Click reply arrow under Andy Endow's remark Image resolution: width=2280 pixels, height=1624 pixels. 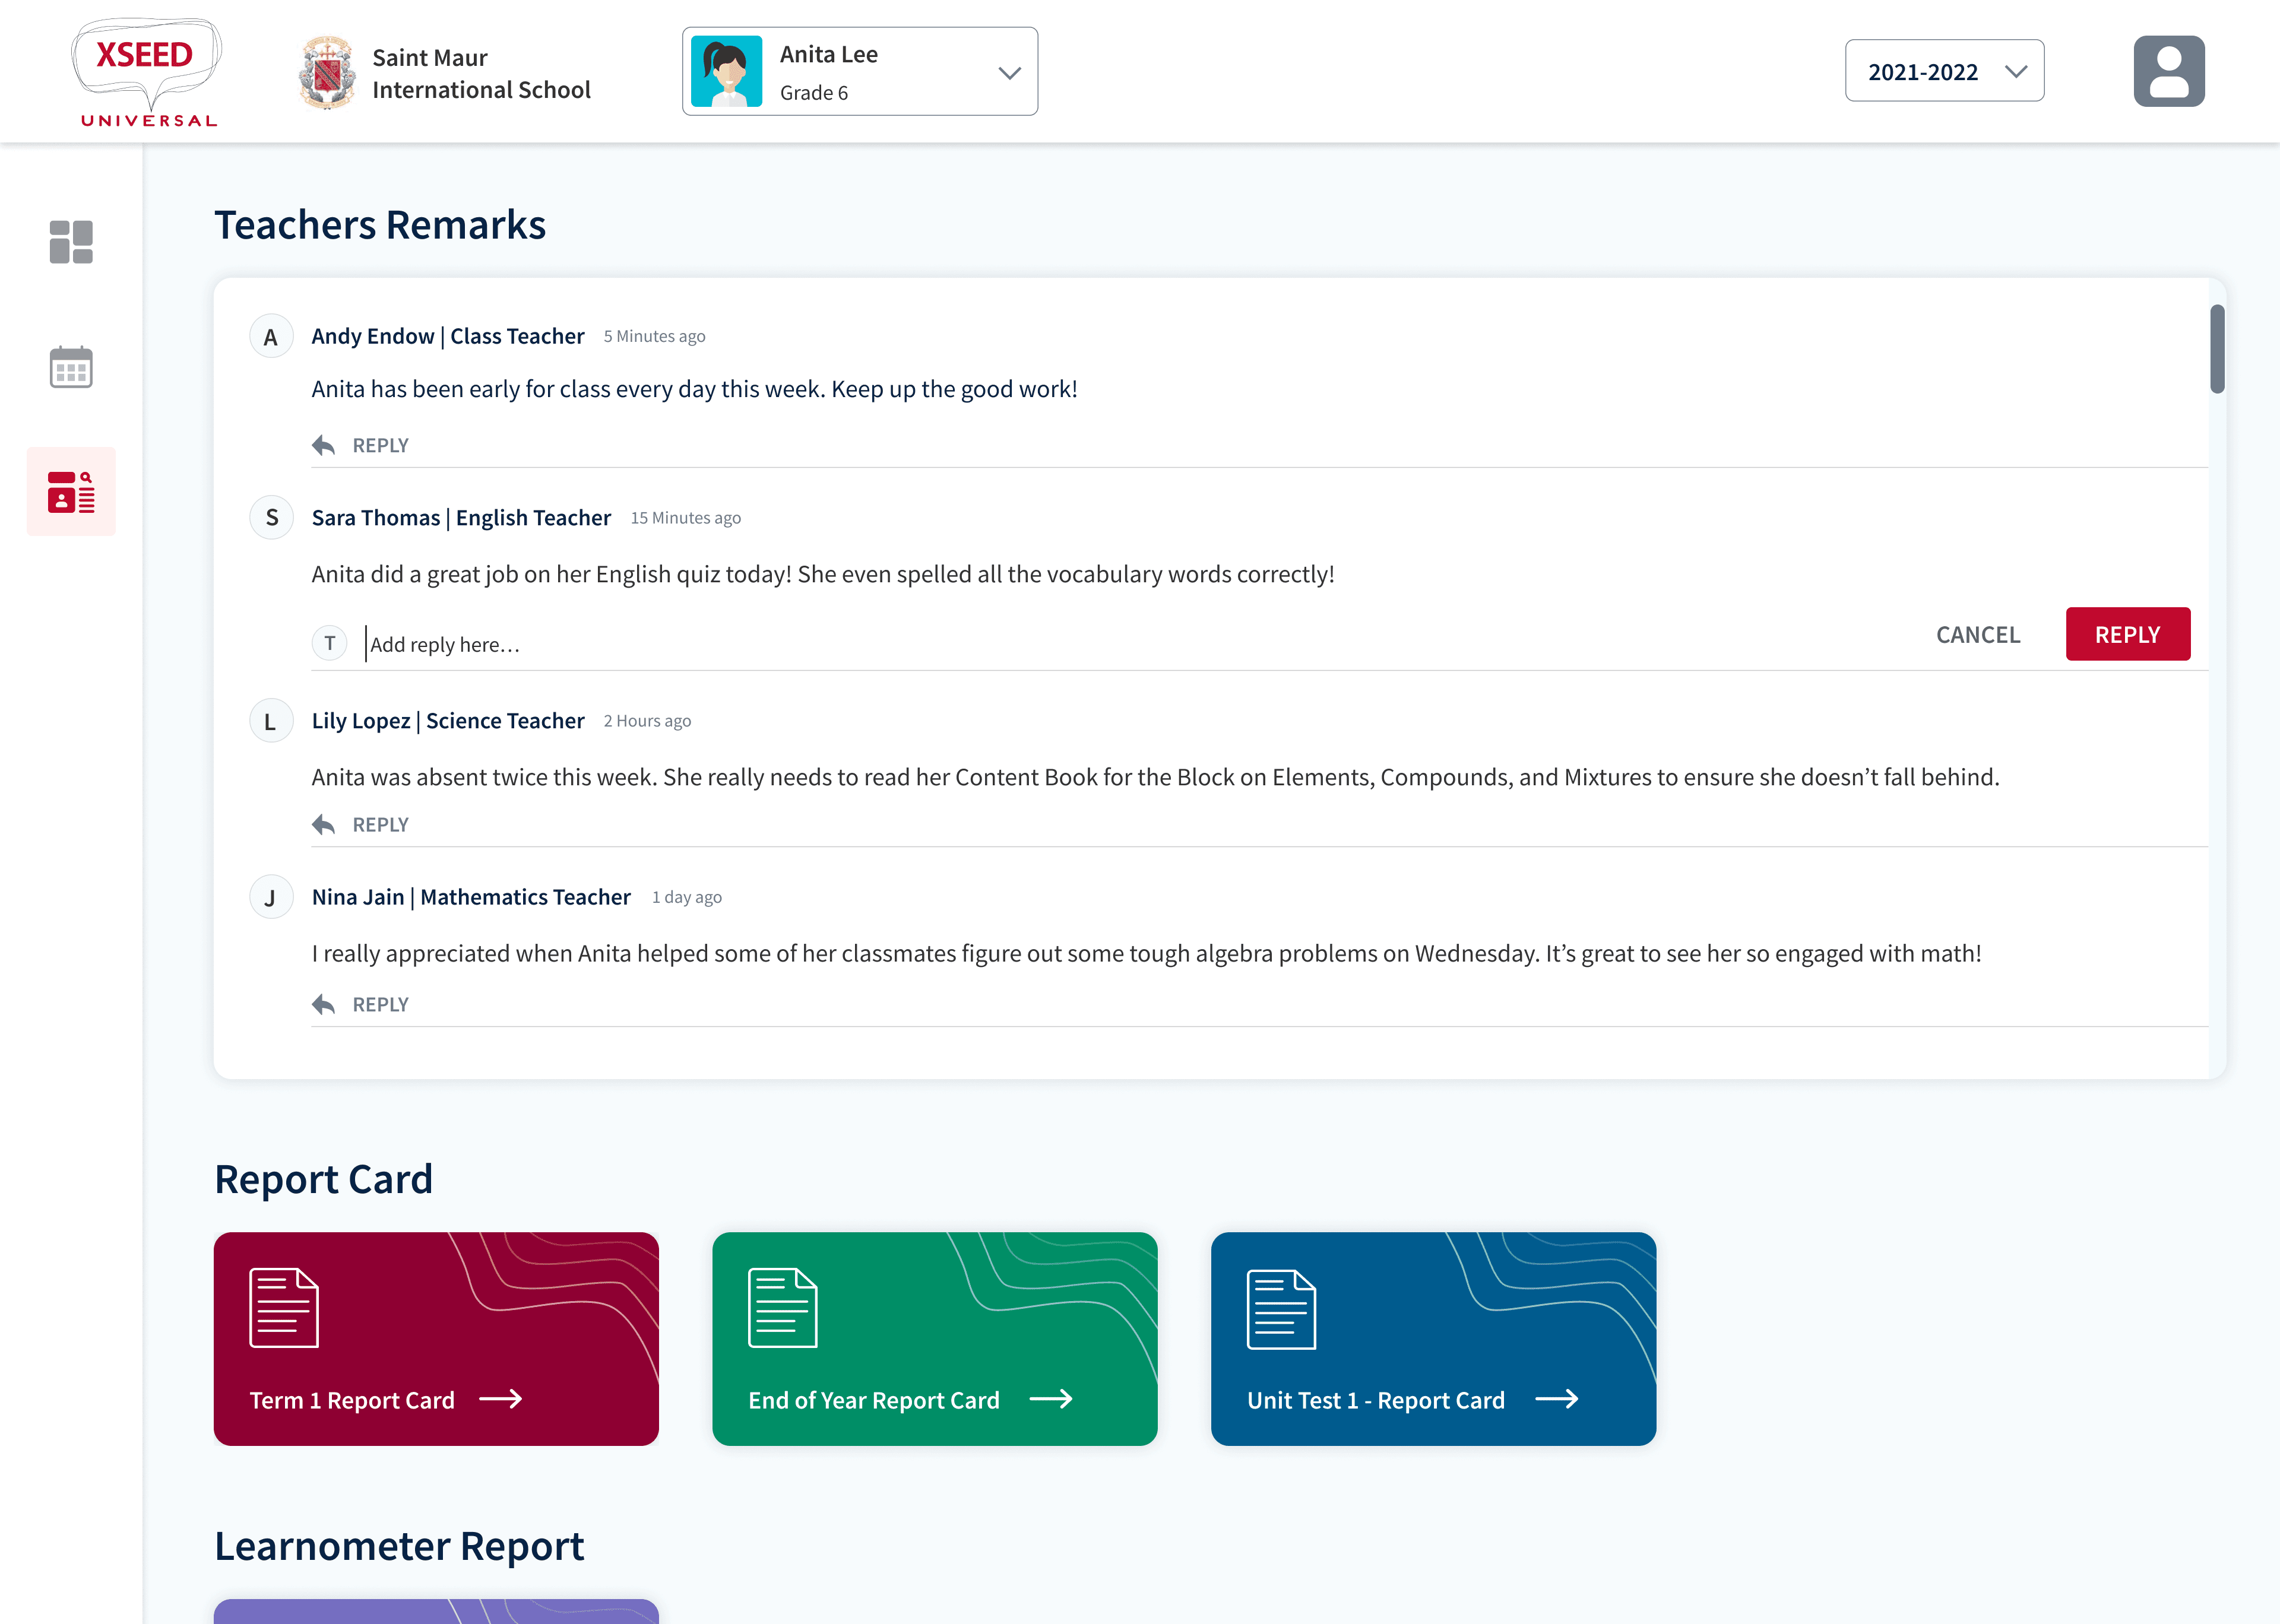pyautogui.click(x=323, y=445)
